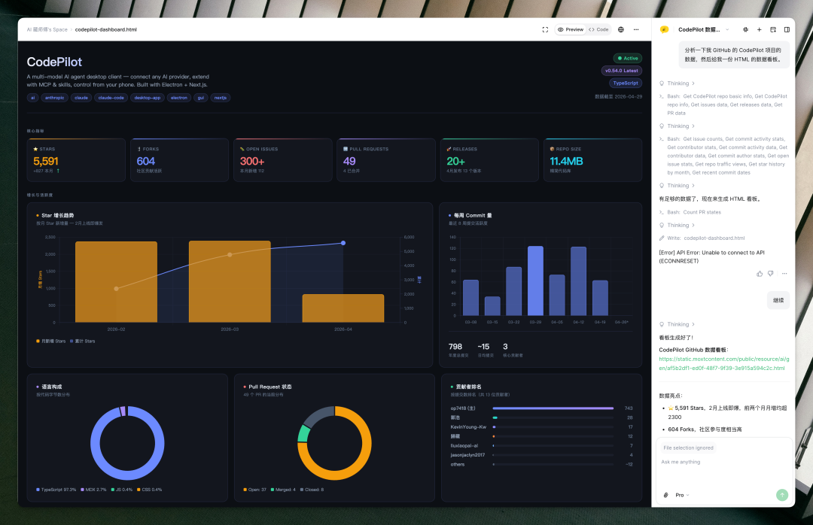Open the CodePilot chat title dropdown
Viewport: 813px width, 525px height.
tap(704, 29)
